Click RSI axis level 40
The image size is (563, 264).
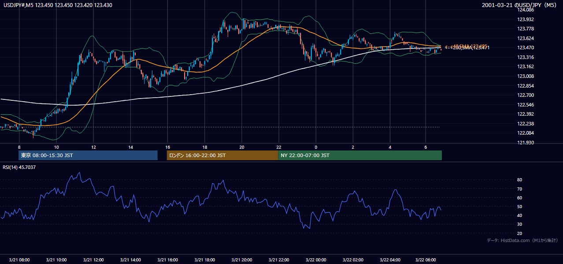coord(520,215)
